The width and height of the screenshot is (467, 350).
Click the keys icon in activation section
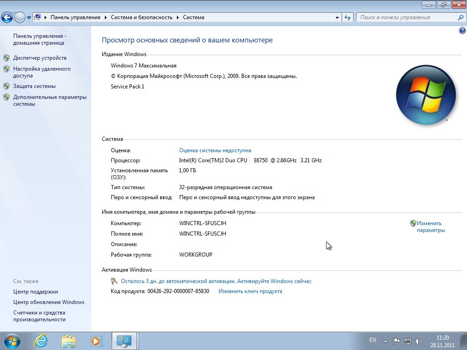pos(114,281)
